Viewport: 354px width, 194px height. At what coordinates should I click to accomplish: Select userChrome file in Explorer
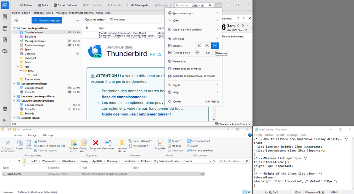click(103, 174)
